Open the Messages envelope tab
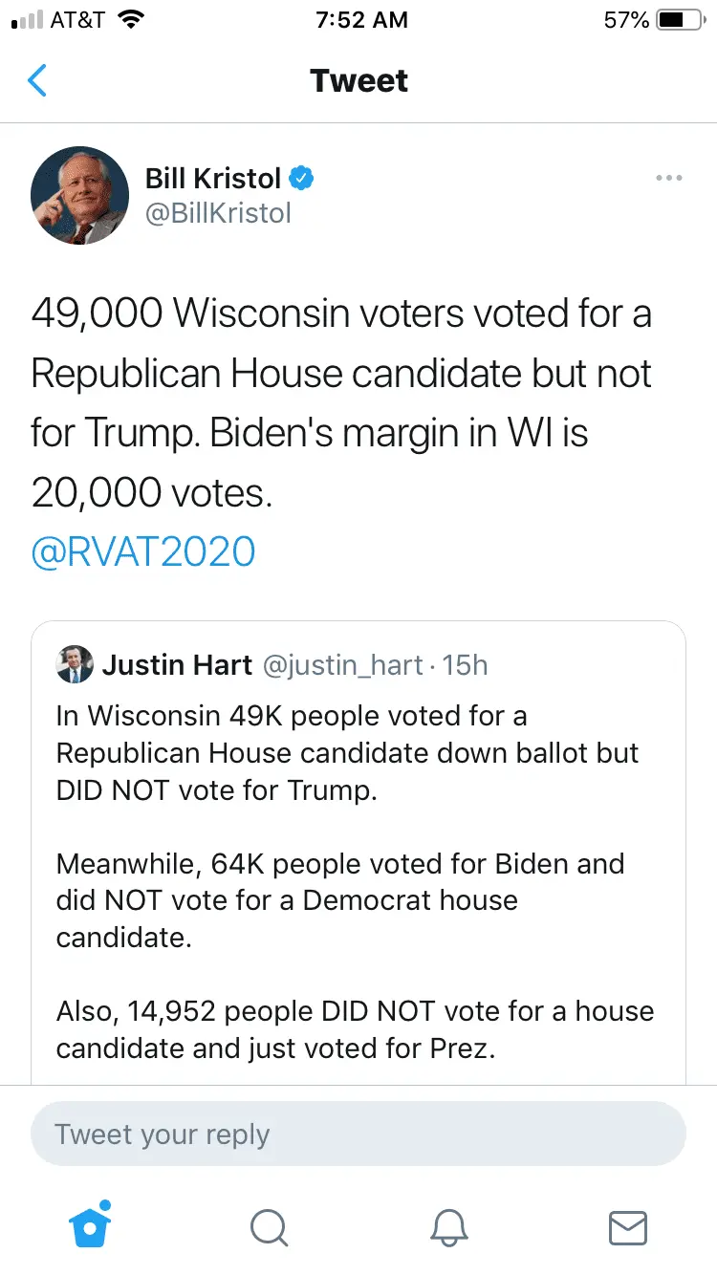717x1275 pixels. (x=628, y=1227)
